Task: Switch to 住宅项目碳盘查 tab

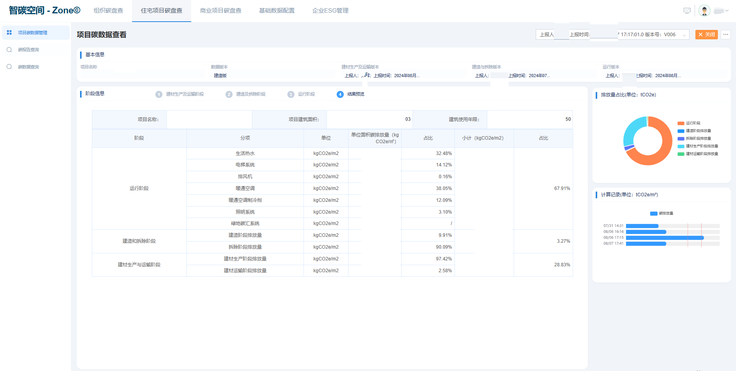Action: coord(162,11)
